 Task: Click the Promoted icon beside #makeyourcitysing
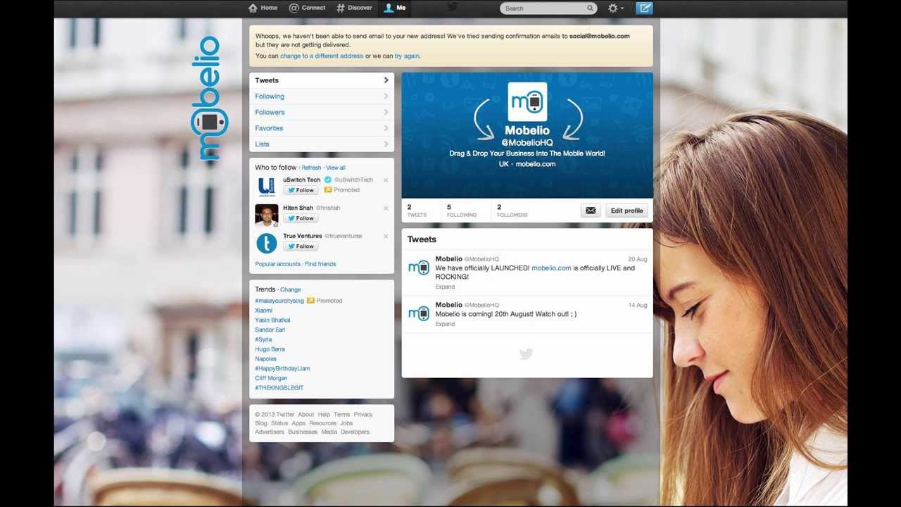pos(310,301)
